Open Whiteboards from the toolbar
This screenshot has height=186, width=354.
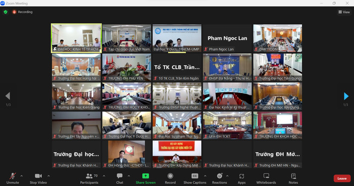tap(267, 176)
